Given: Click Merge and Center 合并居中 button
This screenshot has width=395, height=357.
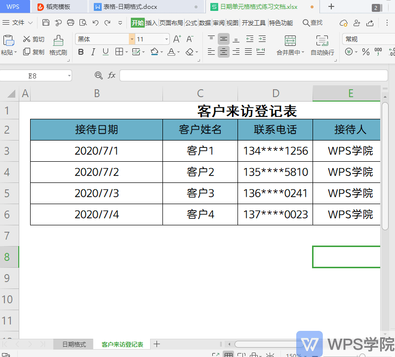Looking at the screenshot, I should (x=290, y=45).
